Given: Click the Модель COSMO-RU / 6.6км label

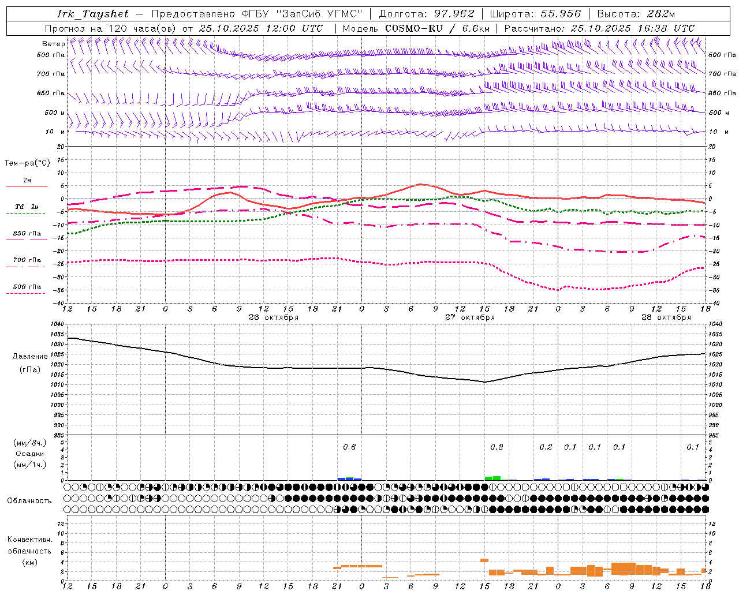Looking at the screenshot, I should (416, 28).
